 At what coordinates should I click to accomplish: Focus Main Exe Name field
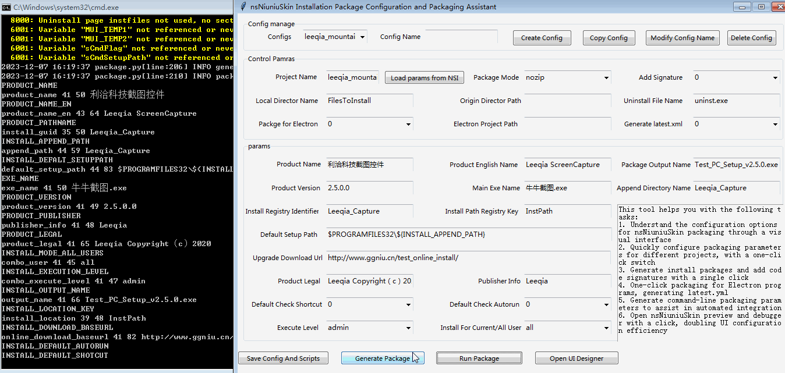(568, 188)
